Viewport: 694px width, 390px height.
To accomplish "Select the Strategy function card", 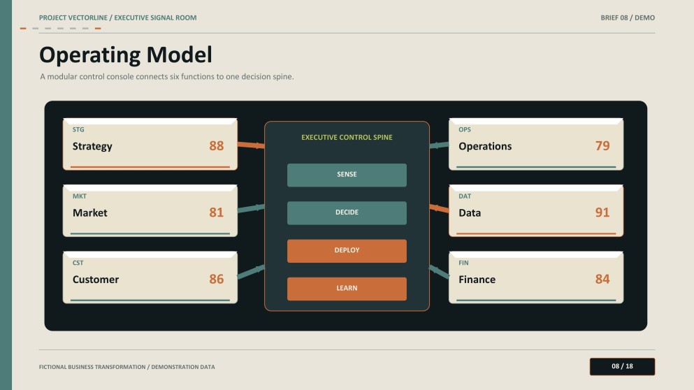I will coord(150,144).
